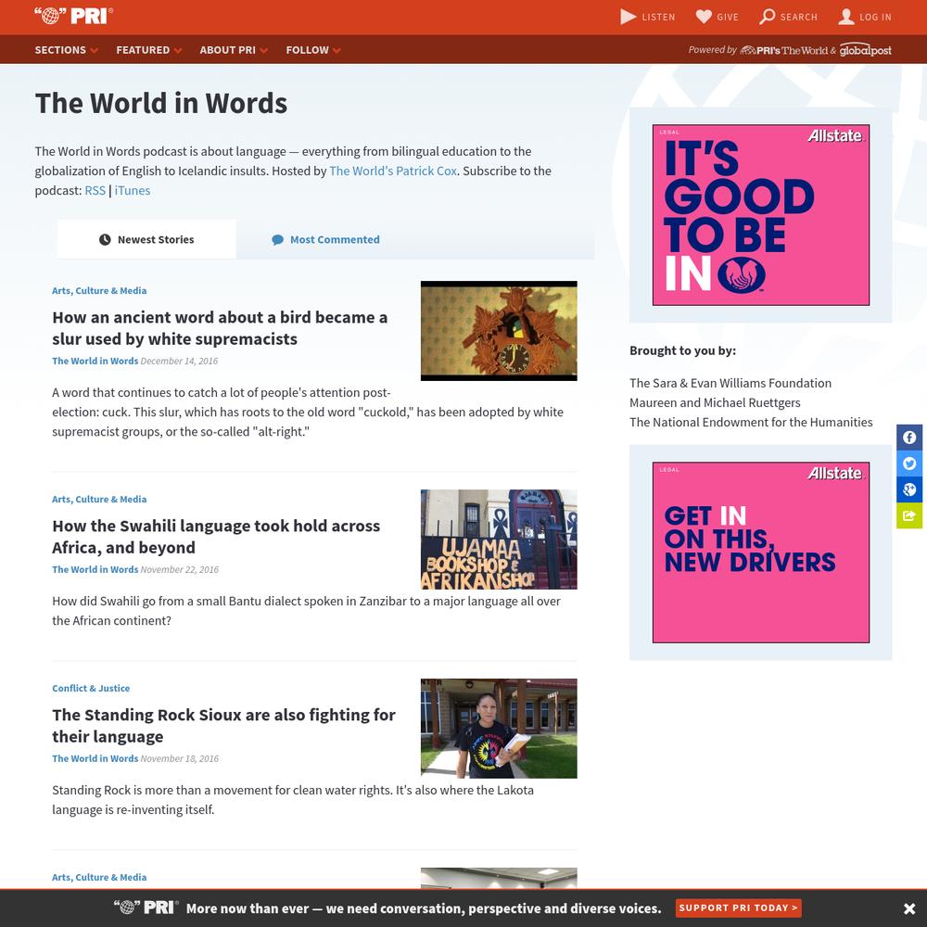Click "The World in Words" page heading
Screen dimensions: 927x927
click(x=160, y=103)
